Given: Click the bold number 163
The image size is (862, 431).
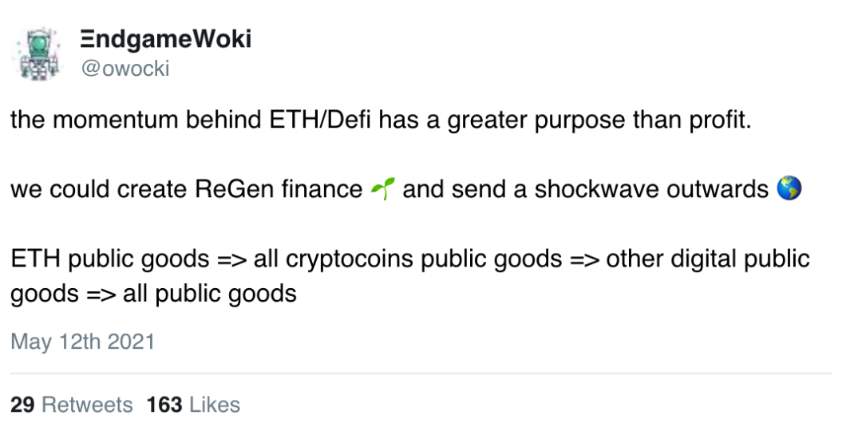Looking at the screenshot, I should (164, 405).
